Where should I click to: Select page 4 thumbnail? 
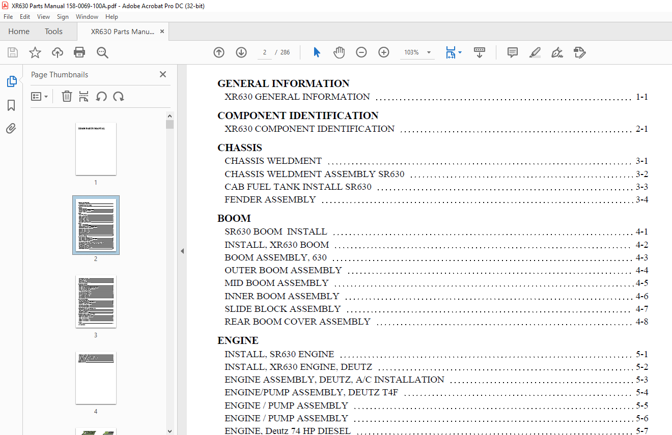click(x=96, y=378)
